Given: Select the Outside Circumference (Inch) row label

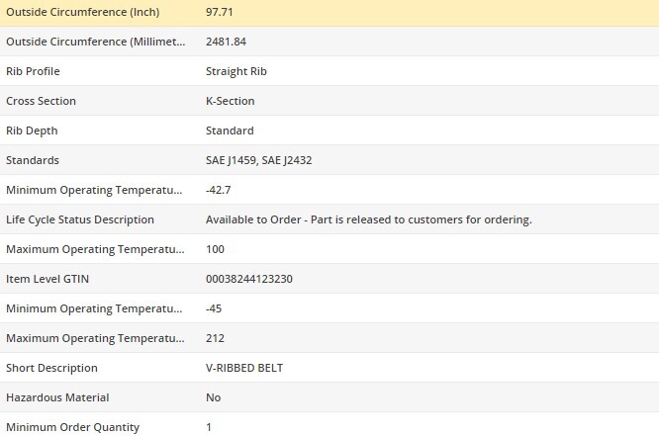Looking at the screenshot, I should tap(83, 12).
